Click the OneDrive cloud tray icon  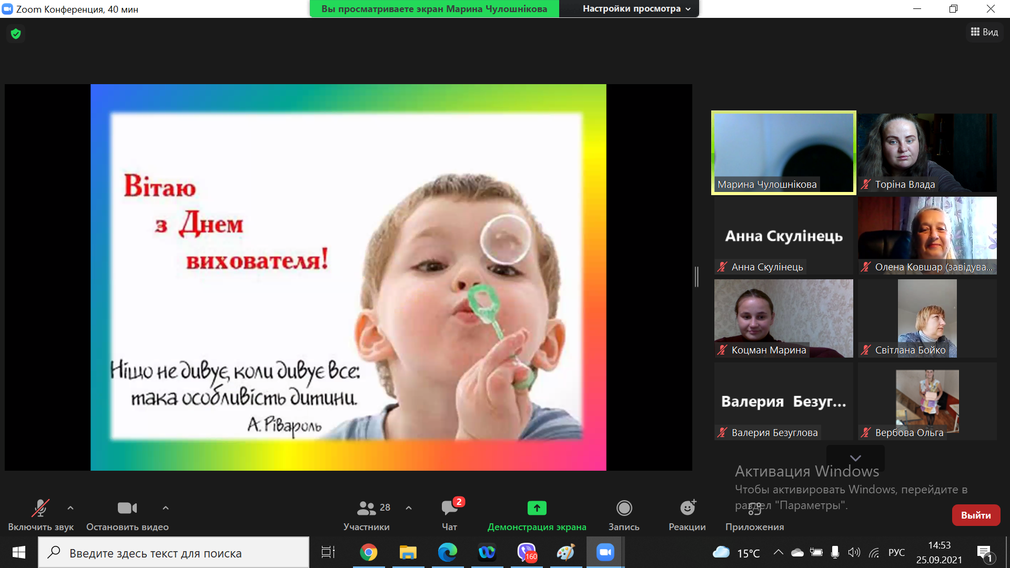pos(797,552)
